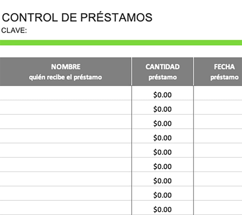Click the green divider bar

pyautogui.click(x=121, y=43)
